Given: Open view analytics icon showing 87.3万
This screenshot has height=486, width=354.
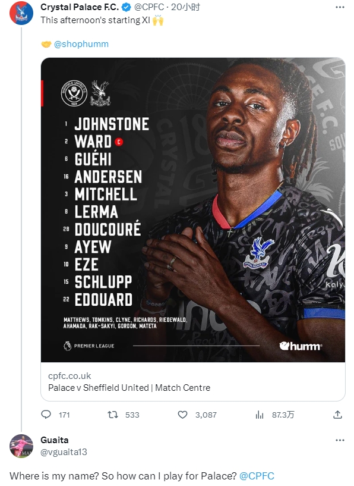Looking at the screenshot, I should [260, 415].
